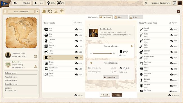This screenshot has height=103, width=183.
Task: Show Sell Price info icon
Action: coord(74,23)
